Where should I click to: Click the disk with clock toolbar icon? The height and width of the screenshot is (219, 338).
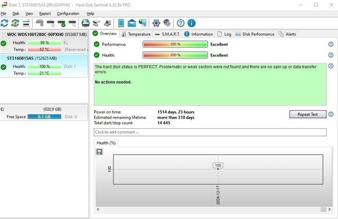51,23
